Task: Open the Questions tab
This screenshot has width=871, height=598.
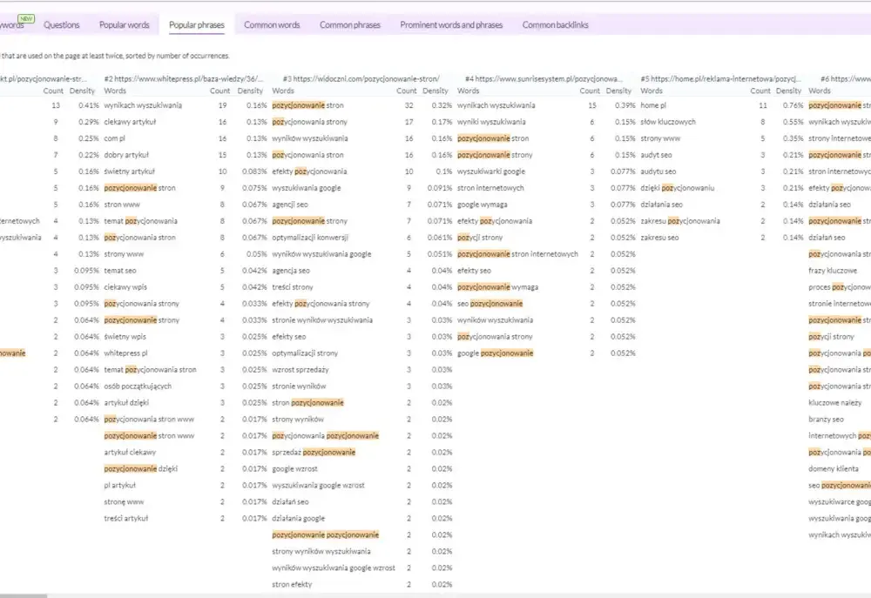Action: pos(62,25)
